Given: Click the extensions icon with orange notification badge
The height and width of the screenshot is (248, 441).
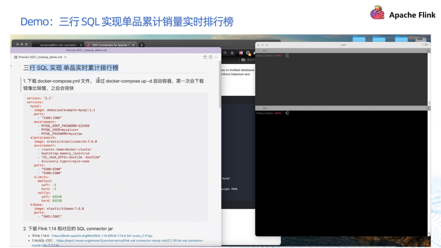Looking at the screenshot, I should [248, 53].
